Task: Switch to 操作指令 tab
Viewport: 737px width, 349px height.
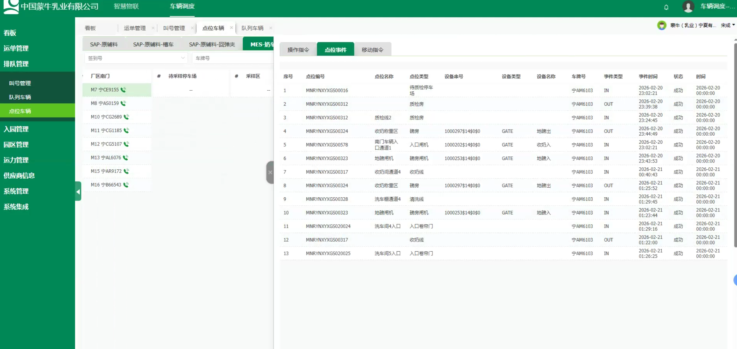Action: coord(298,50)
